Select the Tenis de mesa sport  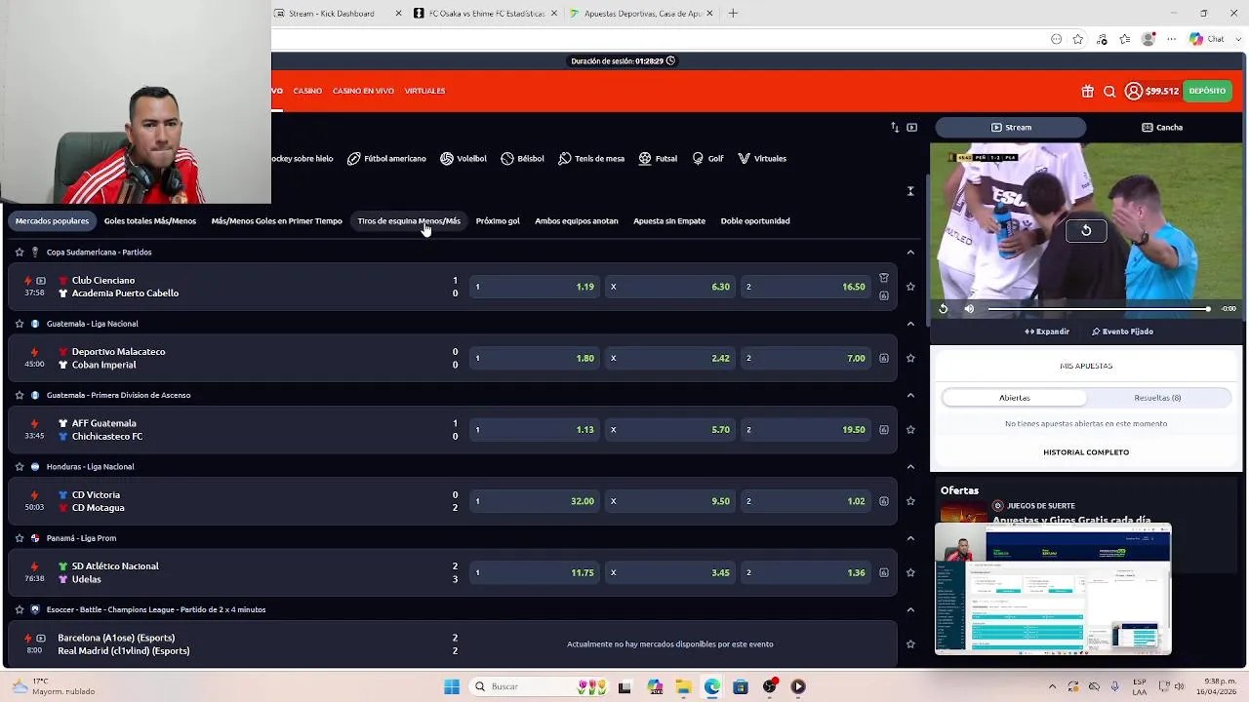[591, 158]
